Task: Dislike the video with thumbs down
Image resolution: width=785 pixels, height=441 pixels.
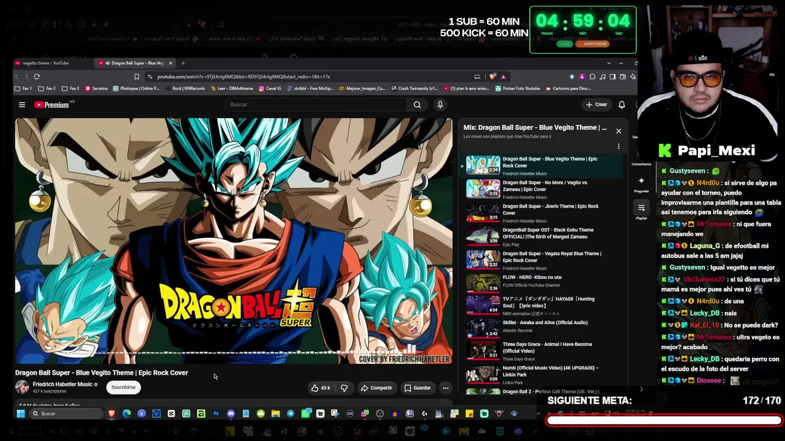Action: pos(344,388)
